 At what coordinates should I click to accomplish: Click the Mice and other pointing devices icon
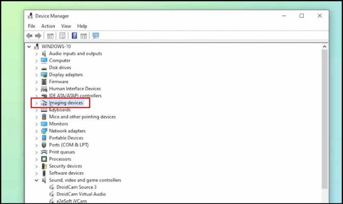click(44, 117)
